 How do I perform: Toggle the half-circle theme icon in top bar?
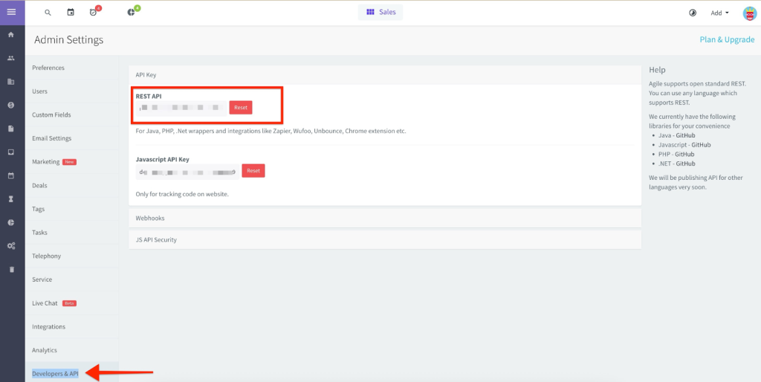click(x=693, y=13)
